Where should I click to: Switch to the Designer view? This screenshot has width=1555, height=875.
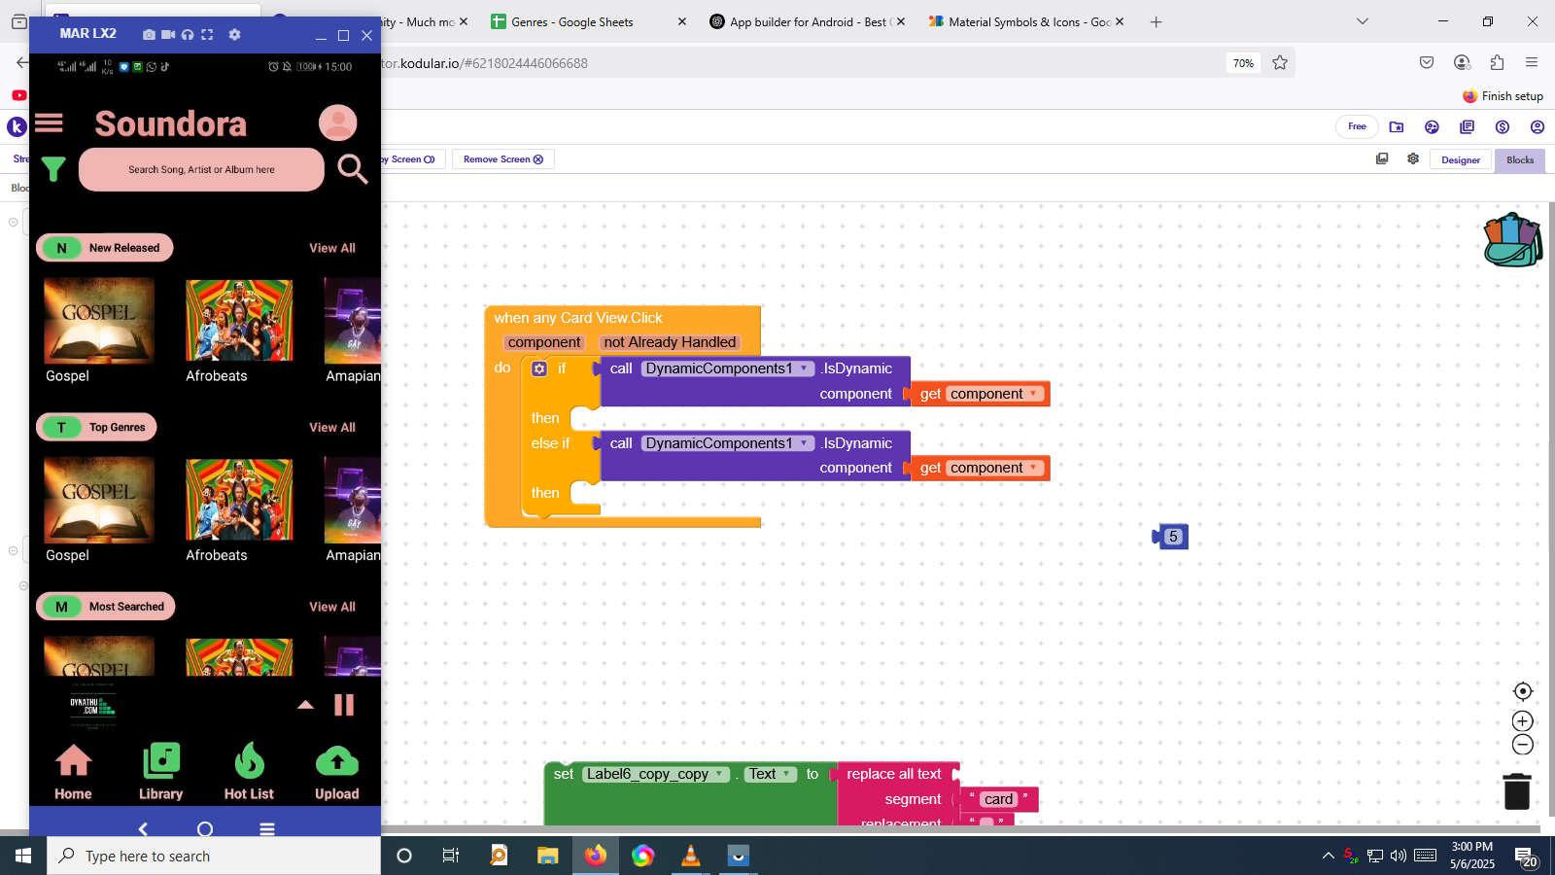(1460, 160)
